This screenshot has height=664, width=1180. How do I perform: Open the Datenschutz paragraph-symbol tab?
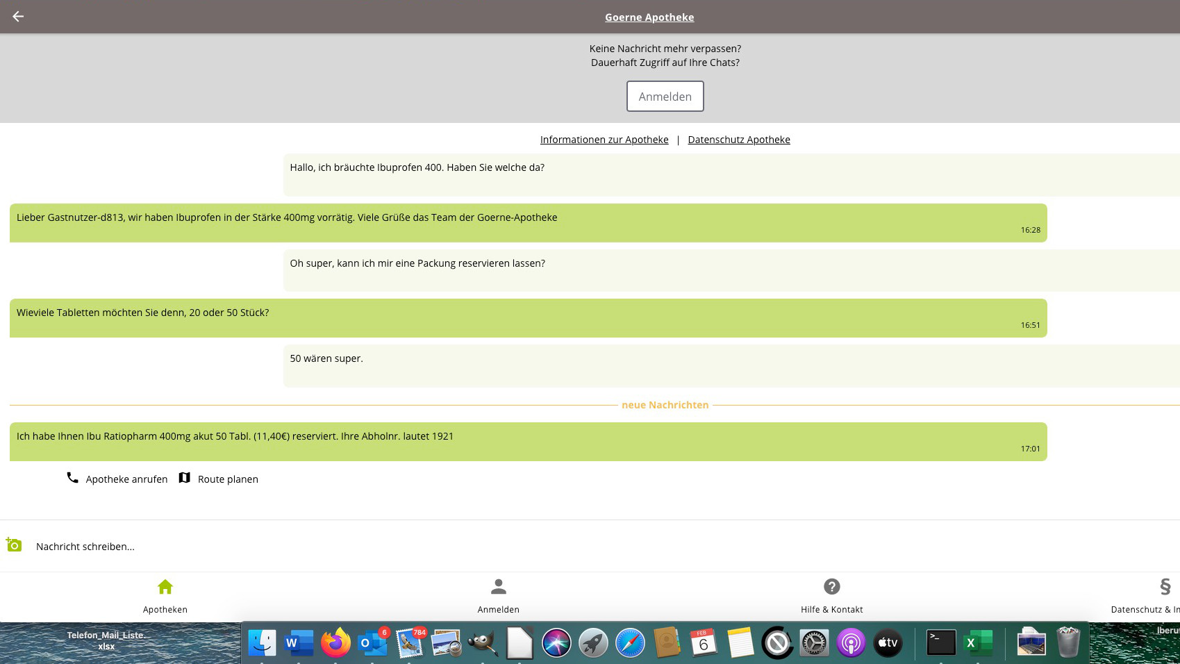(1164, 595)
